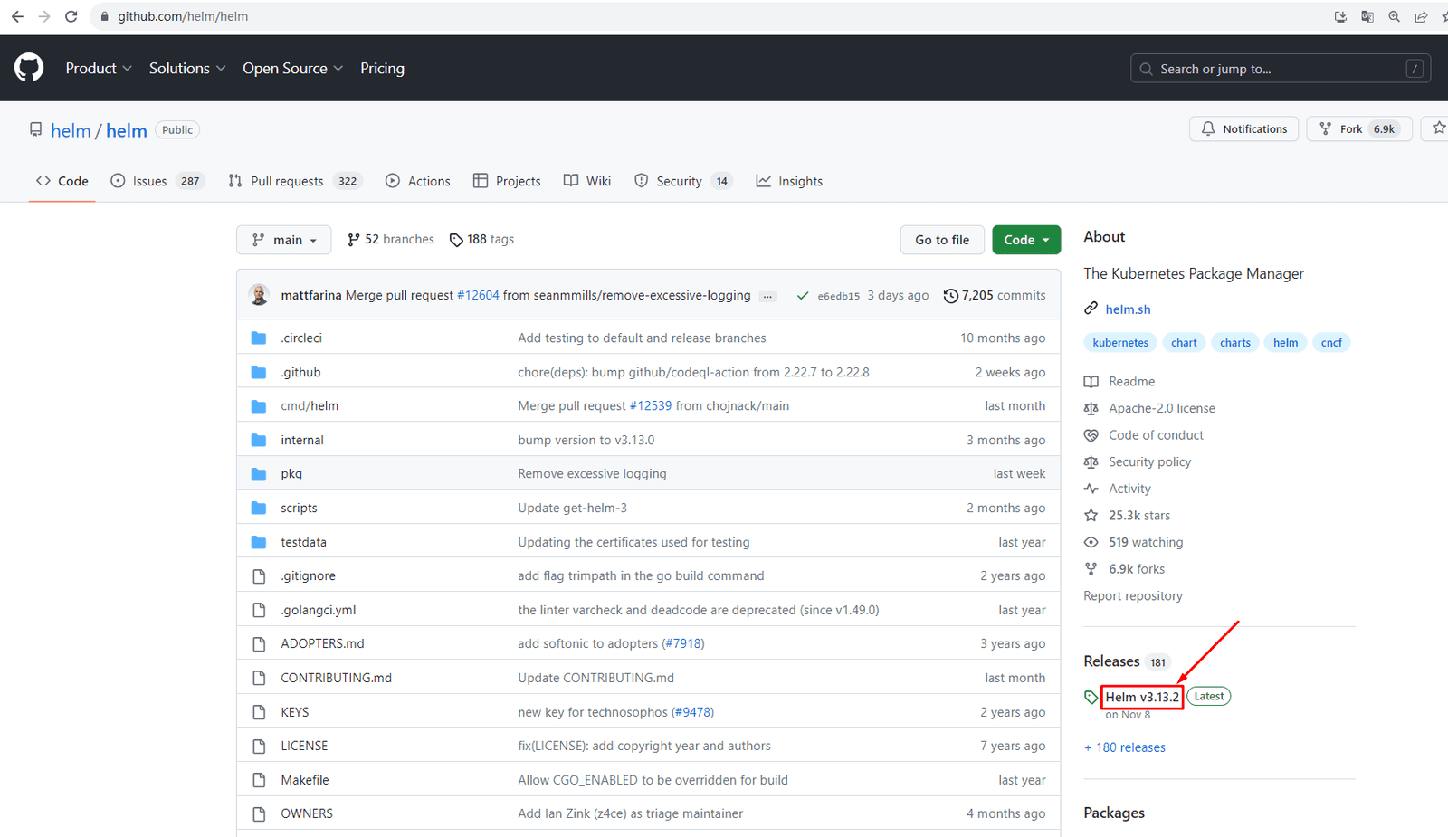This screenshot has height=837, width=1448.
Task: Click the eye icon beside 519 watching
Action: tap(1091, 543)
